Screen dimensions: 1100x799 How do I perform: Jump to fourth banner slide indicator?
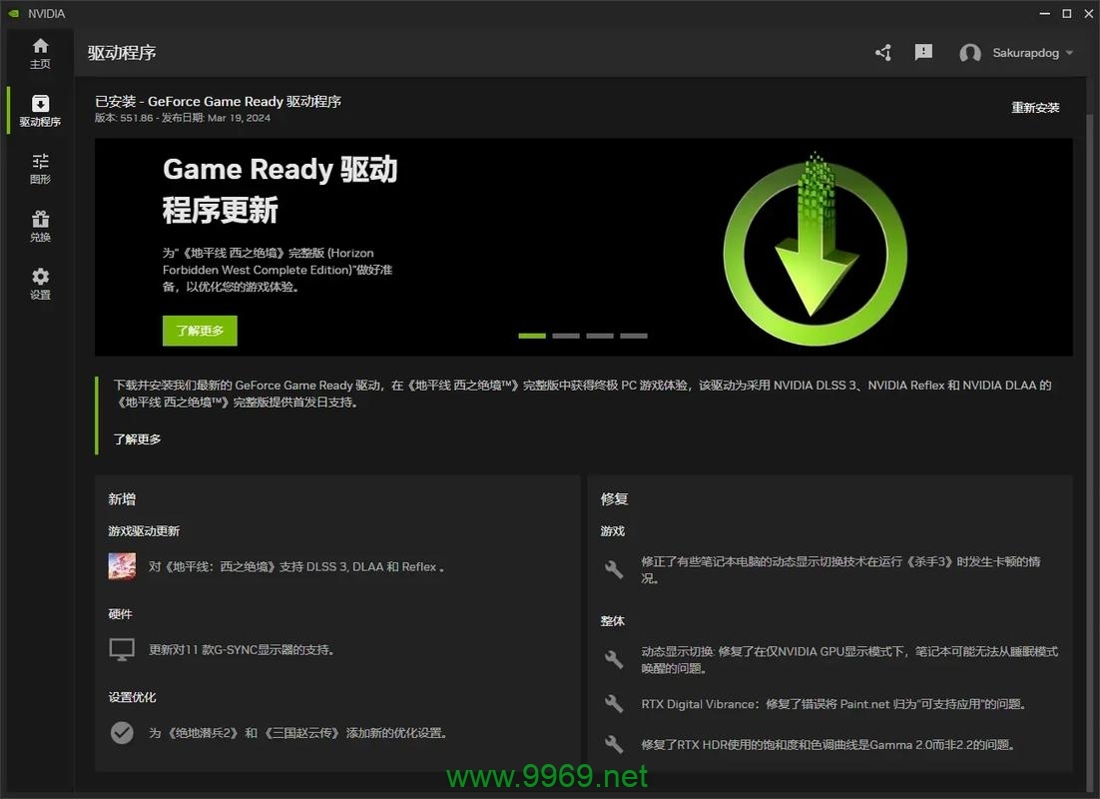[634, 336]
